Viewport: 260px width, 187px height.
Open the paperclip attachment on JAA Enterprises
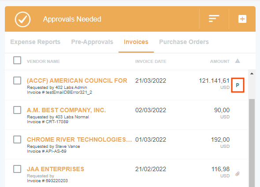[238, 174]
